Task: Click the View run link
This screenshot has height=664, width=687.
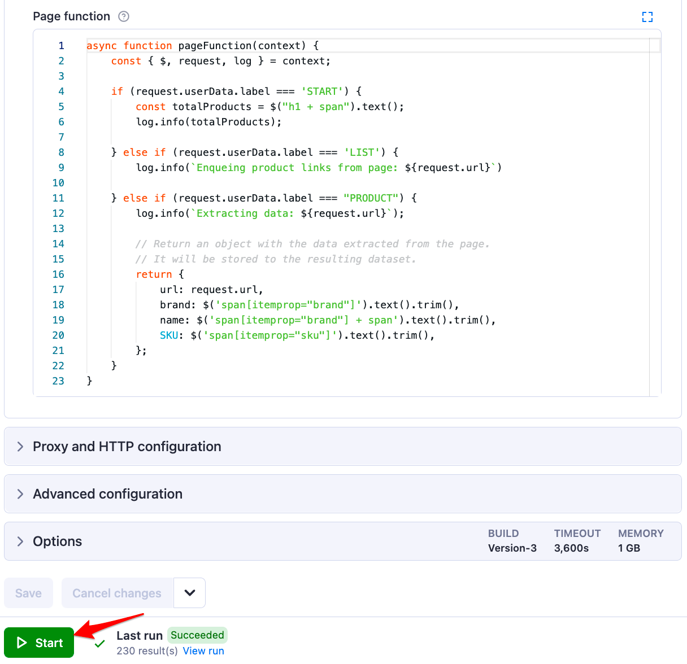Action: pos(203,650)
